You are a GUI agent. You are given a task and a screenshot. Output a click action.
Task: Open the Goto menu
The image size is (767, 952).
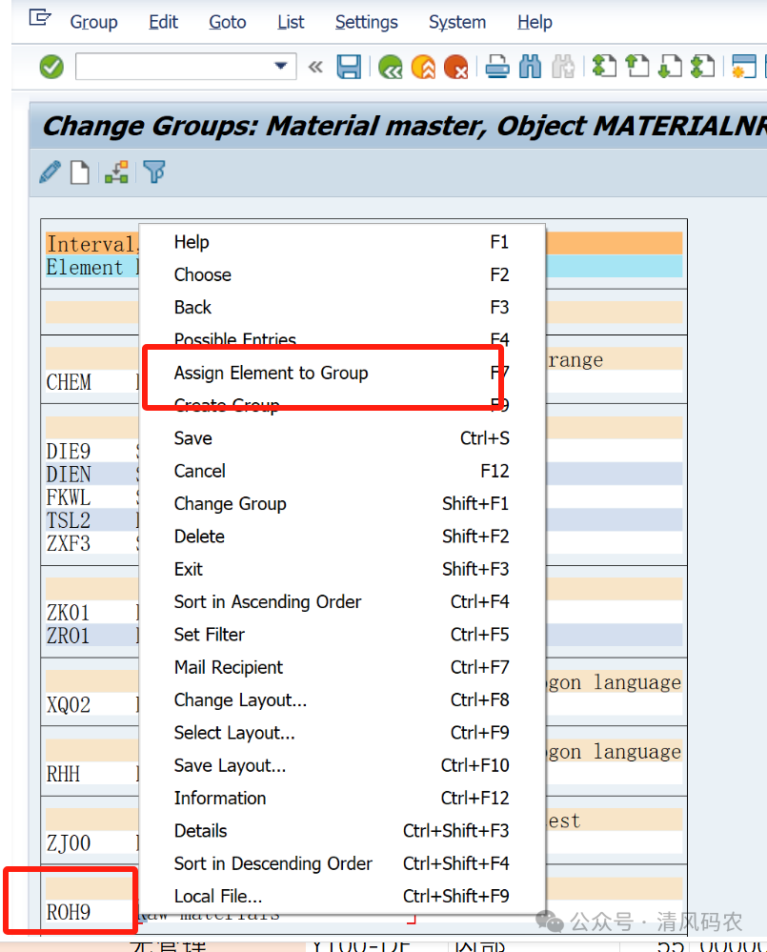click(227, 22)
